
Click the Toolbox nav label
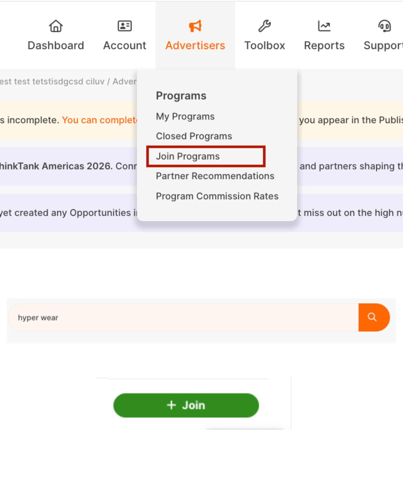[264, 45]
